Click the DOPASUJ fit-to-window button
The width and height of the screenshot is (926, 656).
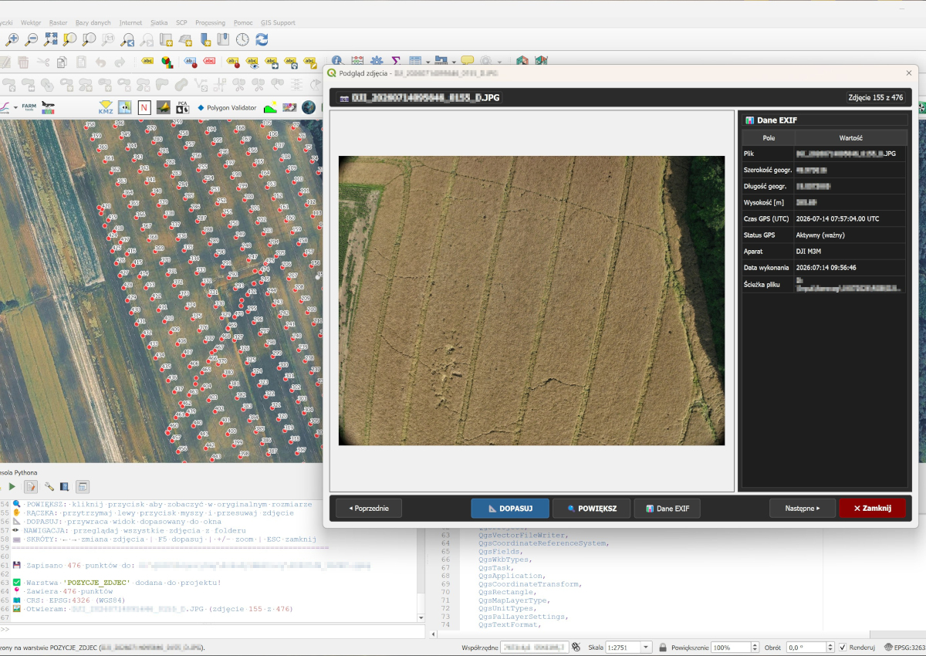pyautogui.click(x=510, y=508)
